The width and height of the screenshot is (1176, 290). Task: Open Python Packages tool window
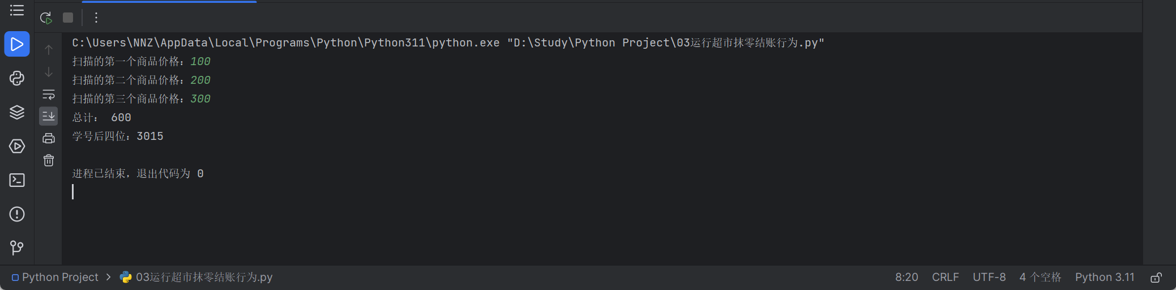(x=17, y=78)
